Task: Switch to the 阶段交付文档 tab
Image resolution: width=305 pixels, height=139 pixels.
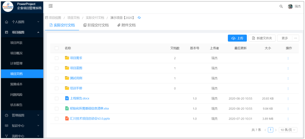Action: tap(96, 25)
